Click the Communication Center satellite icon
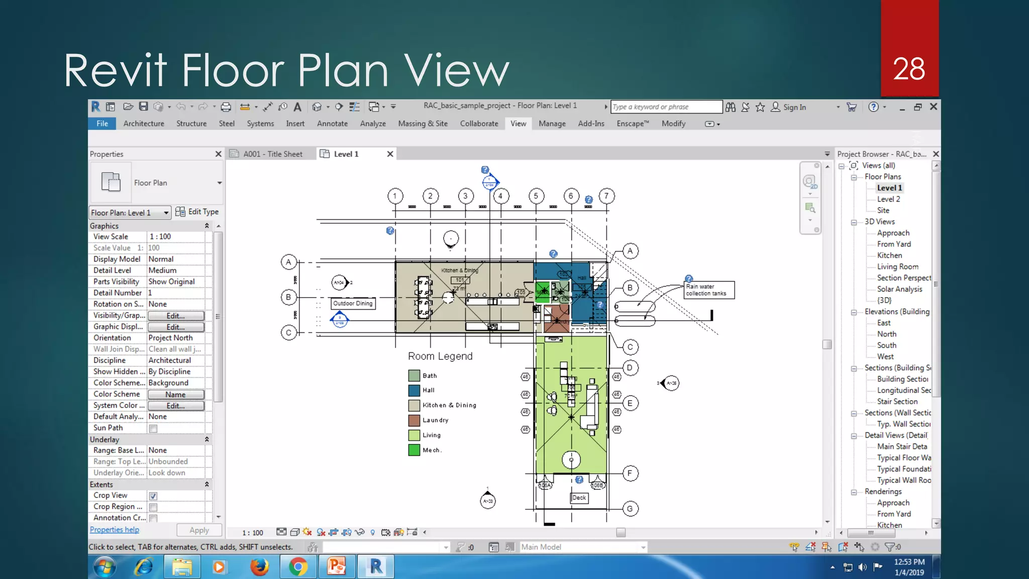 (x=746, y=107)
